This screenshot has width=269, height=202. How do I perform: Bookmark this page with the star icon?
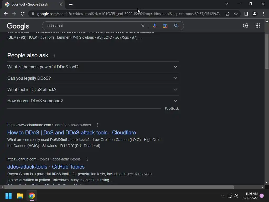click(x=236, y=14)
